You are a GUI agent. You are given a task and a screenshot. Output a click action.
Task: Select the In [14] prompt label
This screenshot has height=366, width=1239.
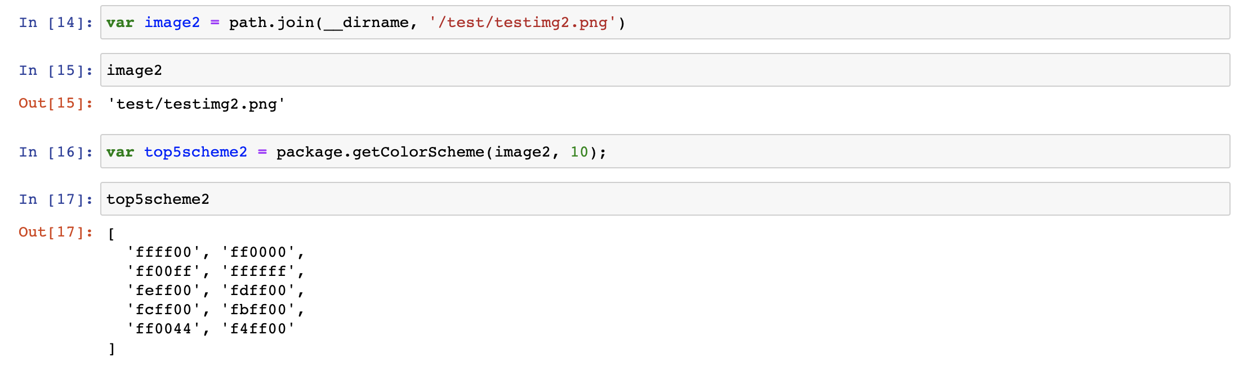[56, 23]
